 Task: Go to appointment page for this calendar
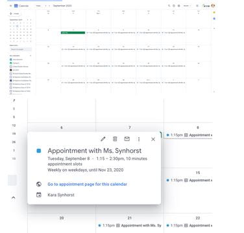[x=88, y=184]
